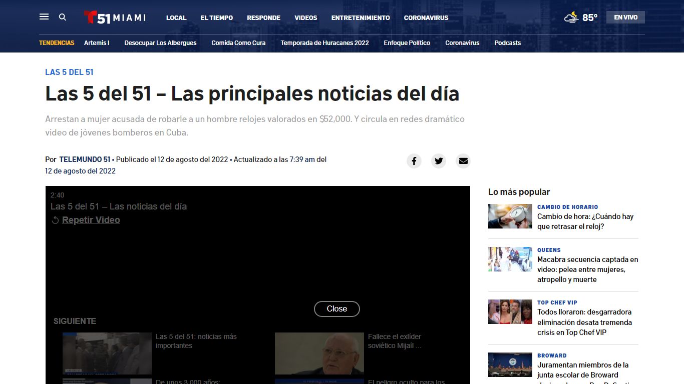Open the Coronavirus trending link
This screenshot has height=384, width=684.
[x=462, y=43]
